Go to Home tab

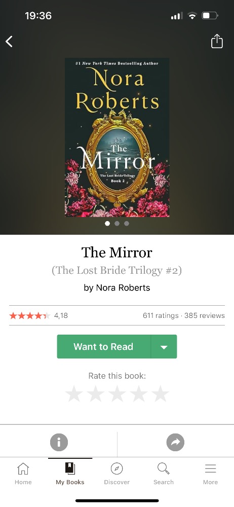point(23,473)
